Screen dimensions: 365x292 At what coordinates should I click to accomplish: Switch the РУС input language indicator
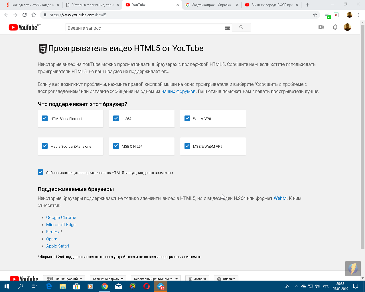click(x=326, y=286)
